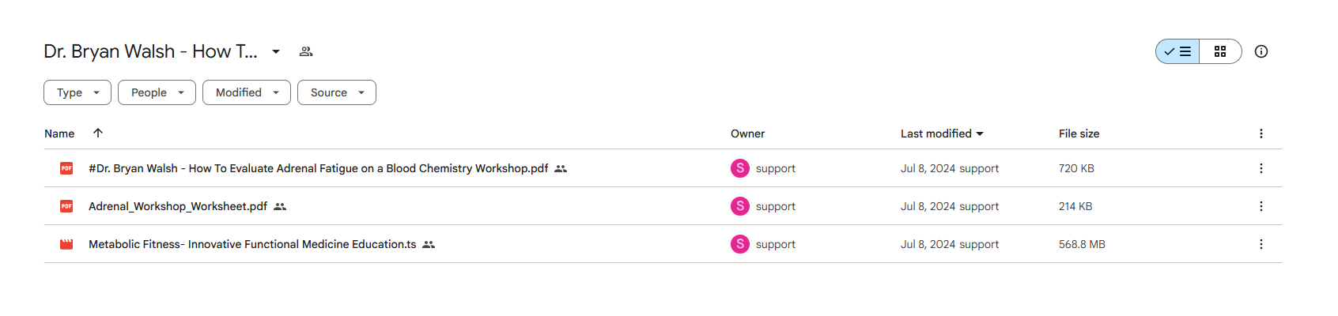The height and width of the screenshot is (316, 1338).
Task: Open Adrenal_Workshop_Worksheet.pdf file
Action: point(178,206)
